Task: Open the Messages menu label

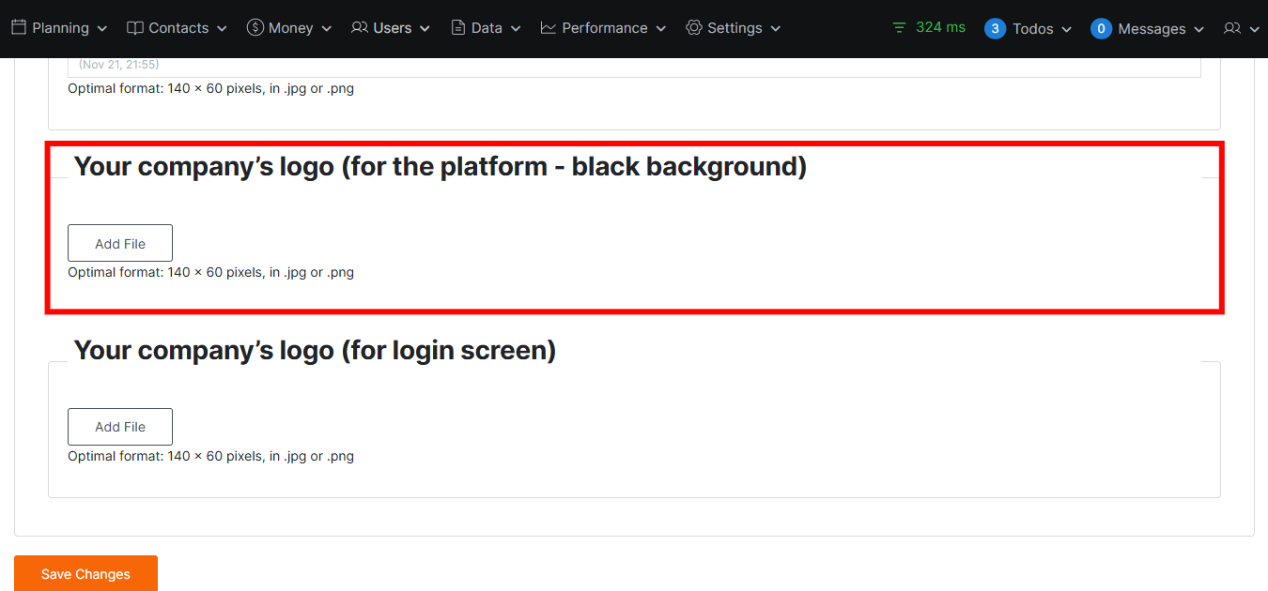Action: (x=1152, y=29)
